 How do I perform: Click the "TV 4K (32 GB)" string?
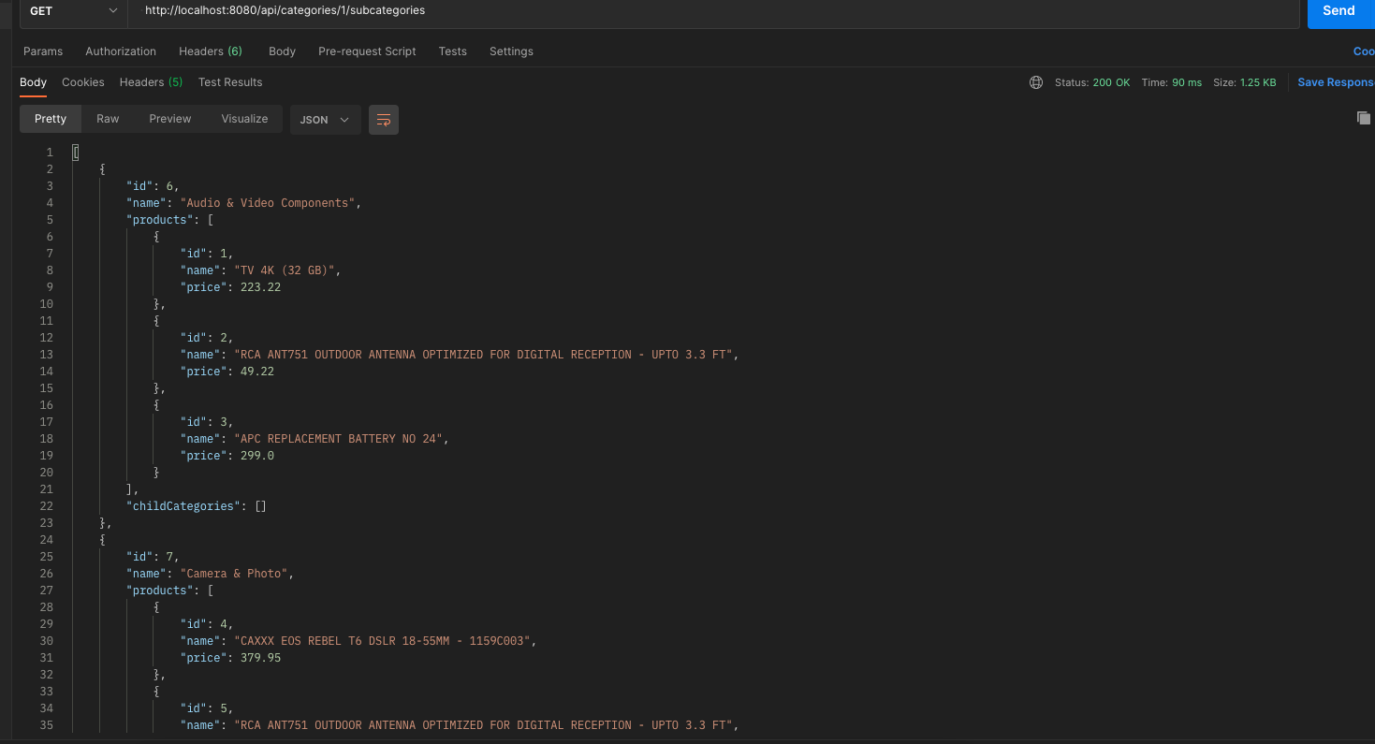click(285, 270)
